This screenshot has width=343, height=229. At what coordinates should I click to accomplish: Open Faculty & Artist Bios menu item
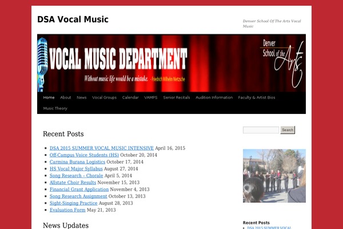point(257,97)
